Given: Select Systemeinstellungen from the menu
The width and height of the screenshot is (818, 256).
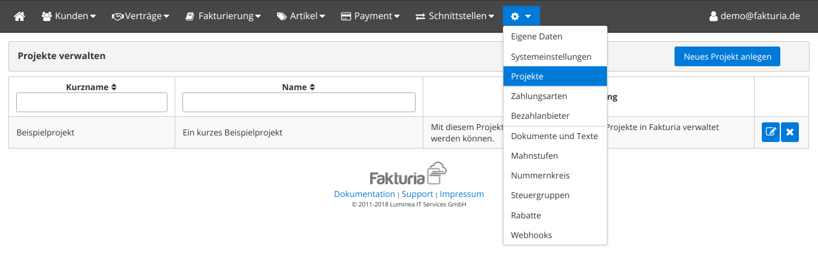Looking at the screenshot, I should click(x=551, y=57).
